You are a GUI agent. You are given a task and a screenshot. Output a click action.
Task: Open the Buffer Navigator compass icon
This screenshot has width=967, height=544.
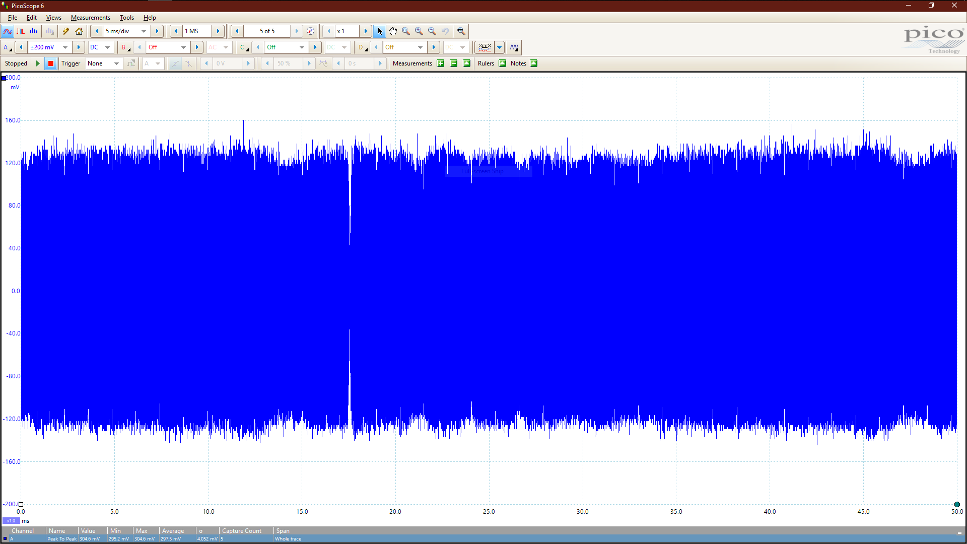coord(311,31)
